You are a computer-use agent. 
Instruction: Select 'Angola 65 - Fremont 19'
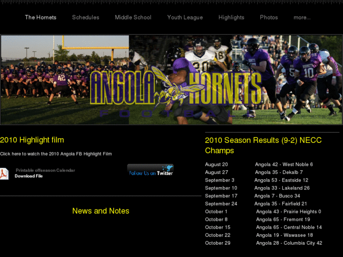(x=283, y=219)
